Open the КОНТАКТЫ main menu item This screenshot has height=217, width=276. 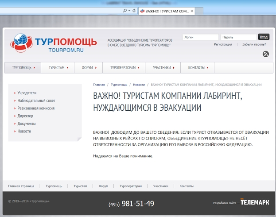pyautogui.click(x=197, y=68)
